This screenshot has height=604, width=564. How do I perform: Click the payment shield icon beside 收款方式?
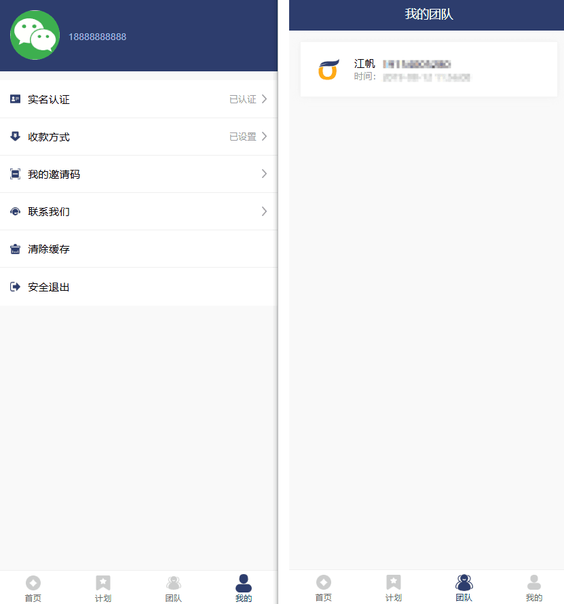coord(15,137)
